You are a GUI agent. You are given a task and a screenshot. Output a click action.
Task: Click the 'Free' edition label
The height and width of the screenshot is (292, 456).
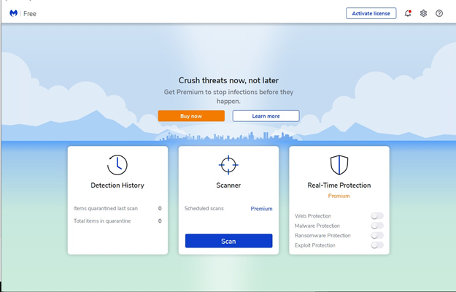[x=30, y=14]
